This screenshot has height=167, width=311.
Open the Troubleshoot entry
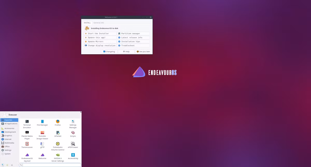click(133, 45)
